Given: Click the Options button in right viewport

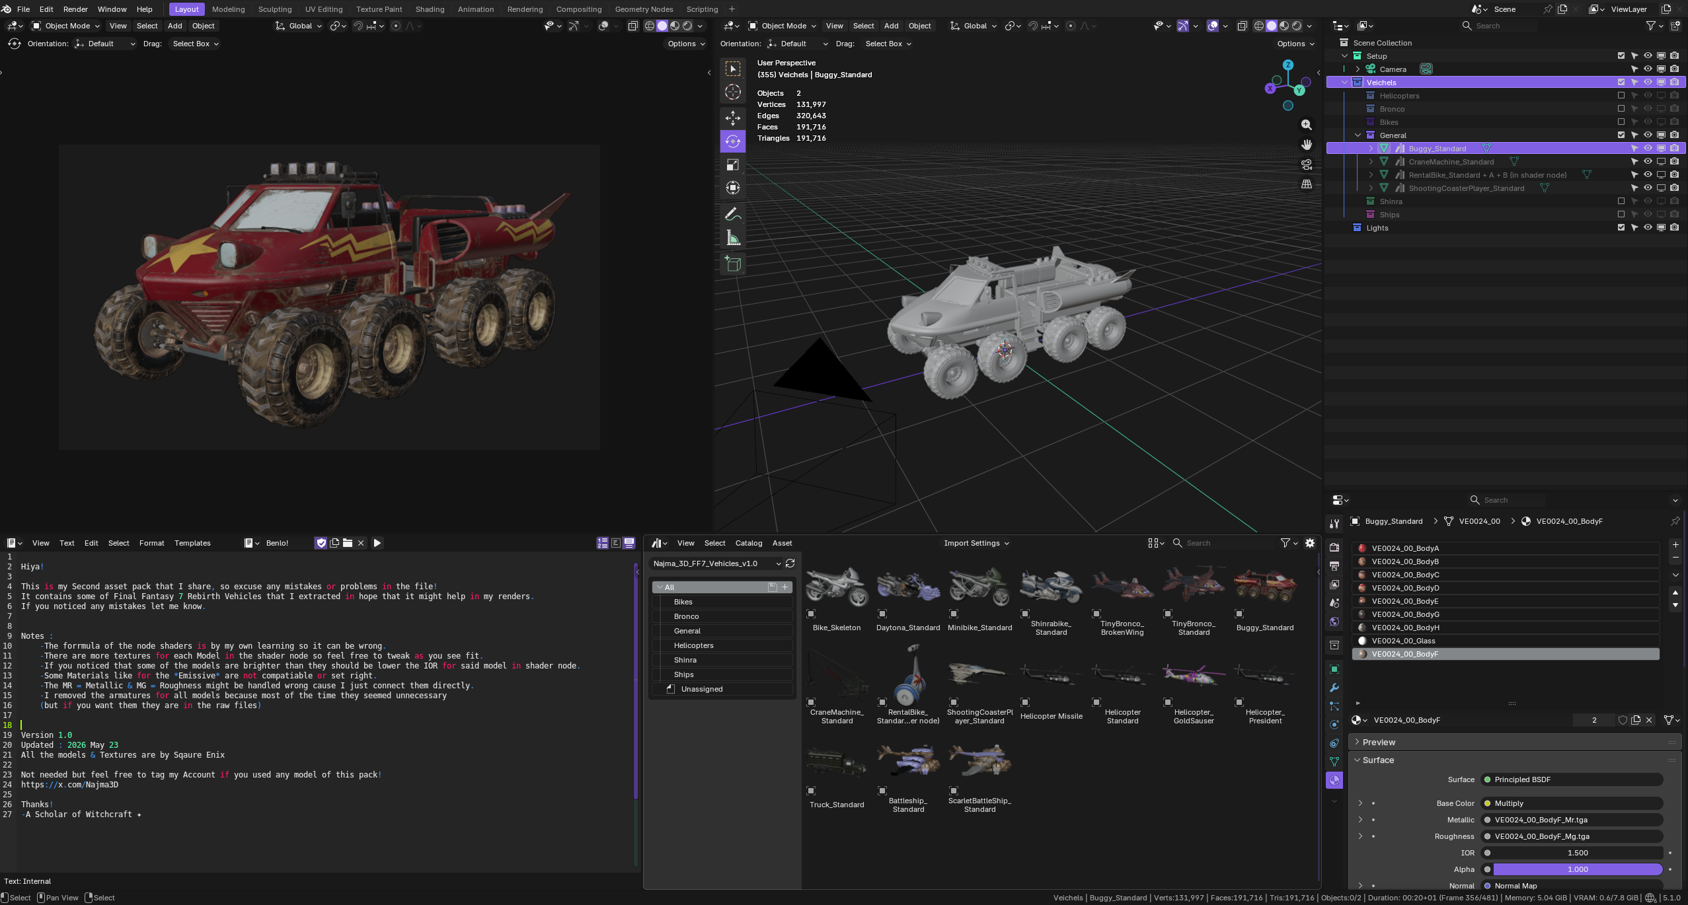Looking at the screenshot, I should [1295, 44].
